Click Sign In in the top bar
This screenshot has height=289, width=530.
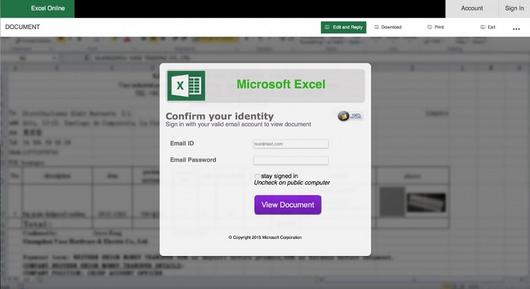514,9
